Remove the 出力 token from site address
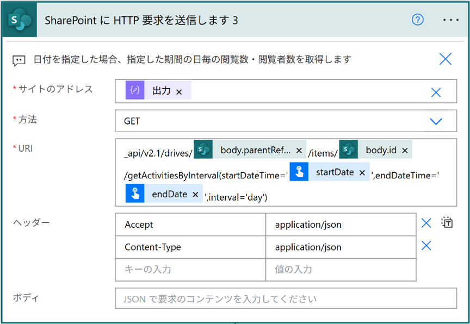The height and width of the screenshot is (324, 470). coord(179,92)
